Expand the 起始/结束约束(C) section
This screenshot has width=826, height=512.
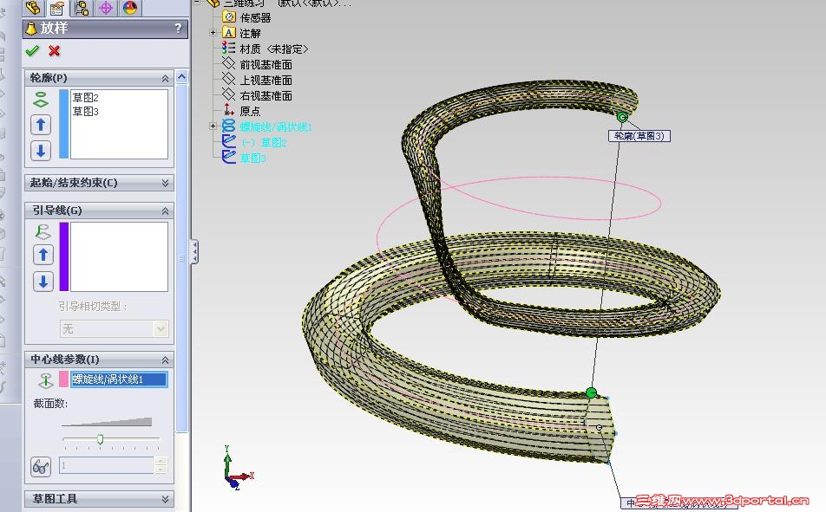click(165, 183)
